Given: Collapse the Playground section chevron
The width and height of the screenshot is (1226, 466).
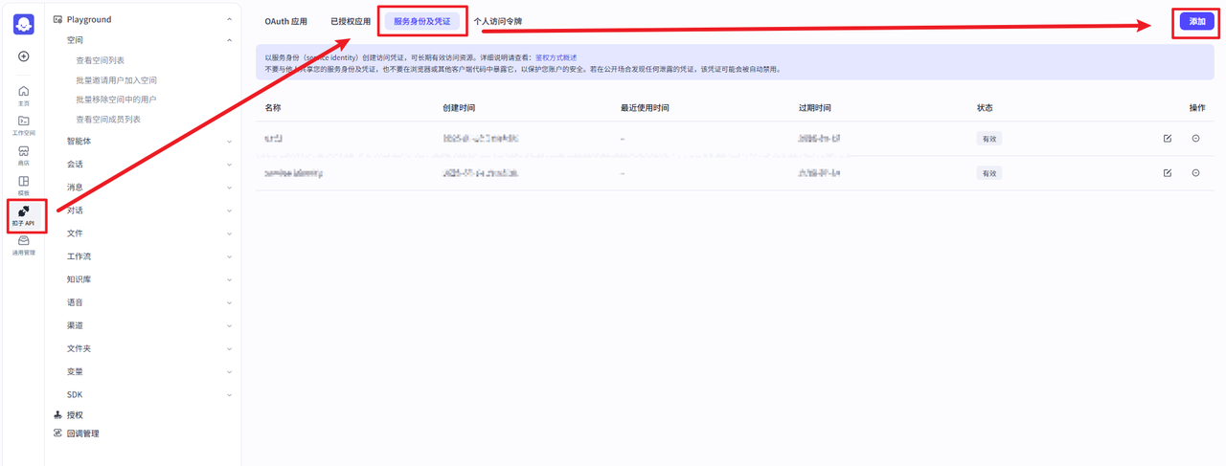Looking at the screenshot, I should (229, 19).
